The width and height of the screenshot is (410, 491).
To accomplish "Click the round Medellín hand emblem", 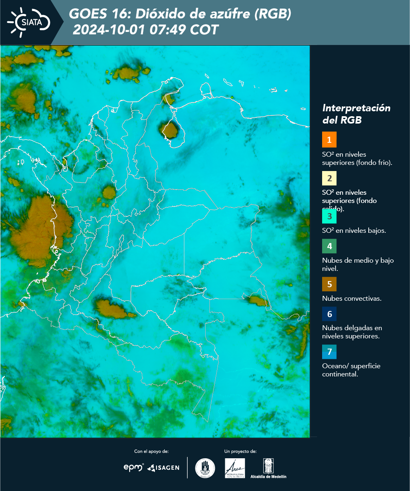I will tap(205, 468).
